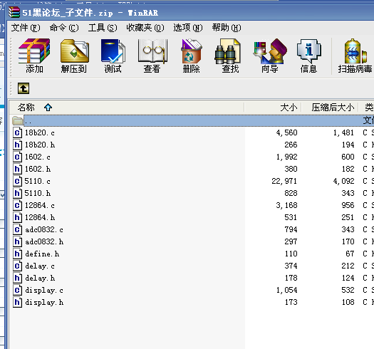Select file name adc0832.h
The width and height of the screenshot is (374, 349).
(x=44, y=241)
